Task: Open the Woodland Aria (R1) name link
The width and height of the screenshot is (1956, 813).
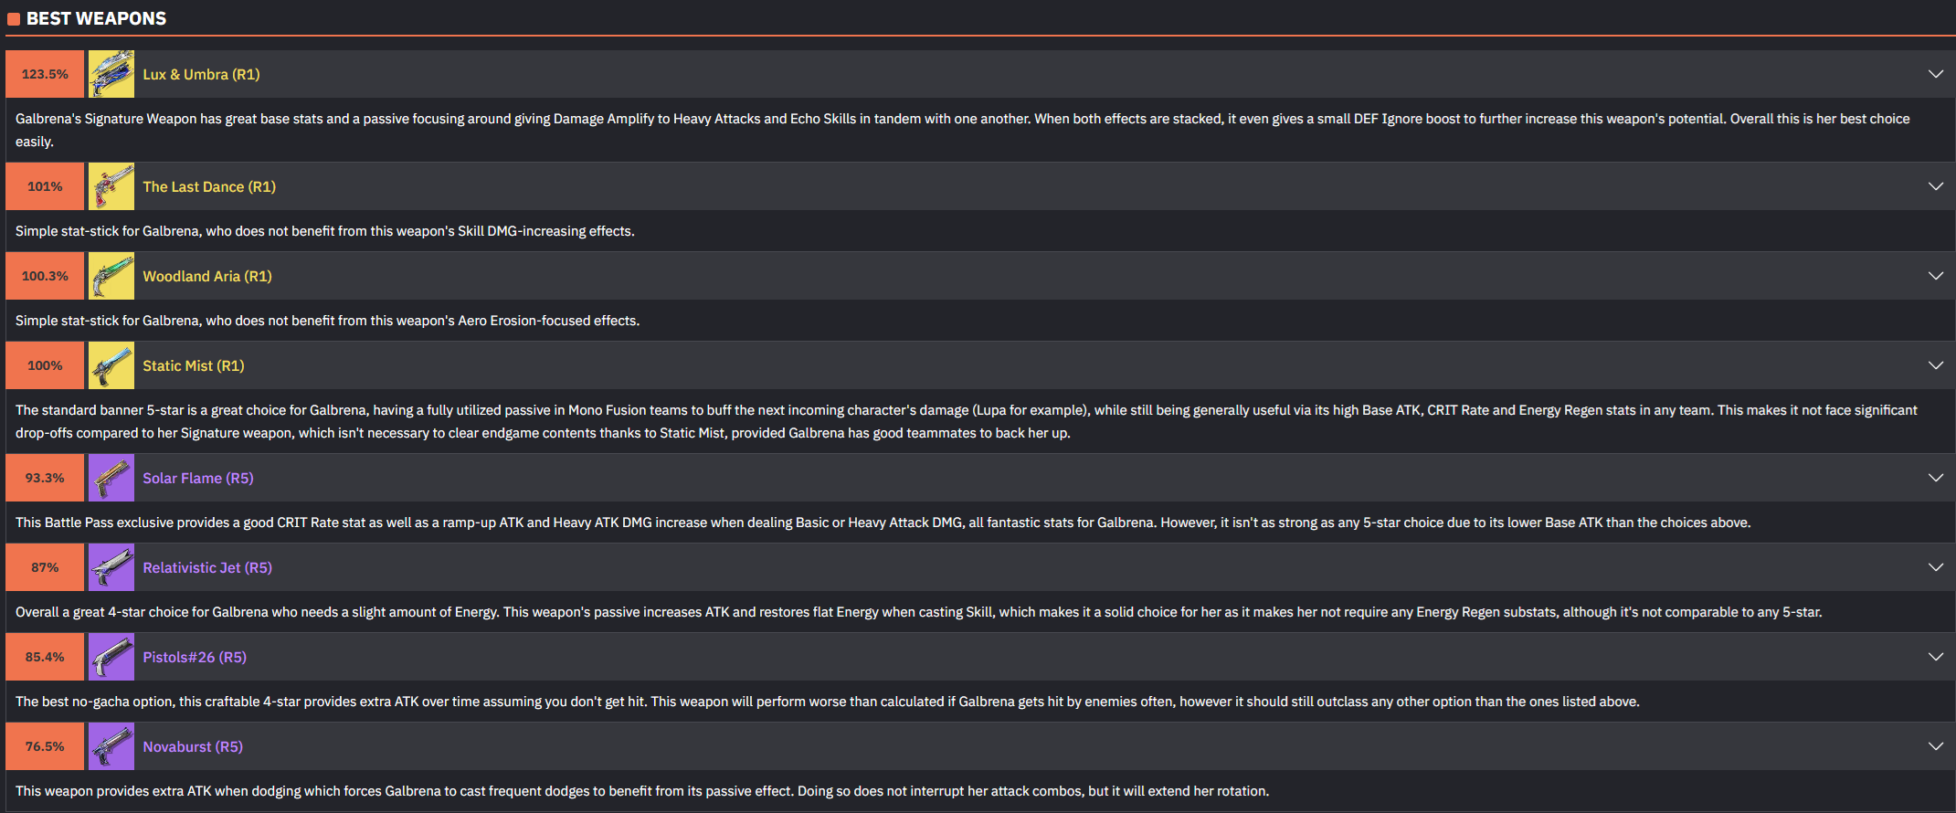Action: [x=207, y=276]
